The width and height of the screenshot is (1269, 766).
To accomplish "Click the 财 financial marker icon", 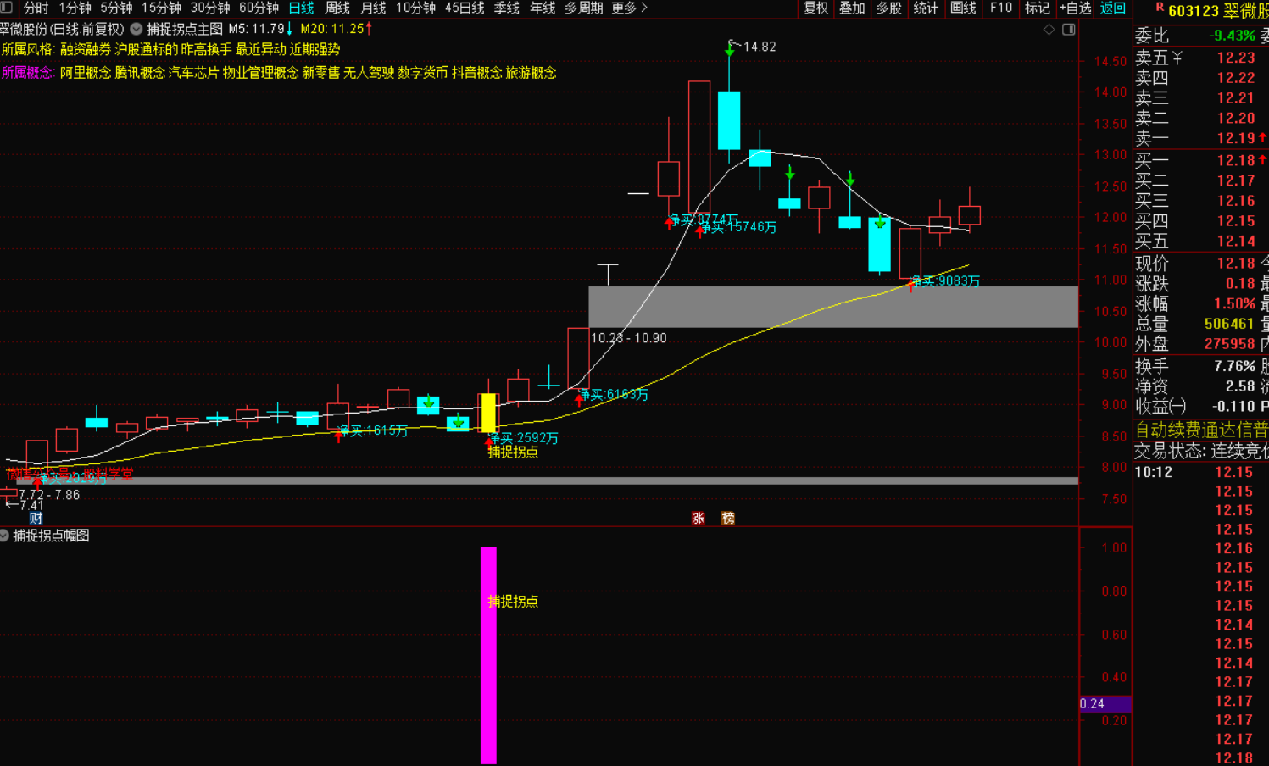I will pyautogui.click(x=36, y=518).
